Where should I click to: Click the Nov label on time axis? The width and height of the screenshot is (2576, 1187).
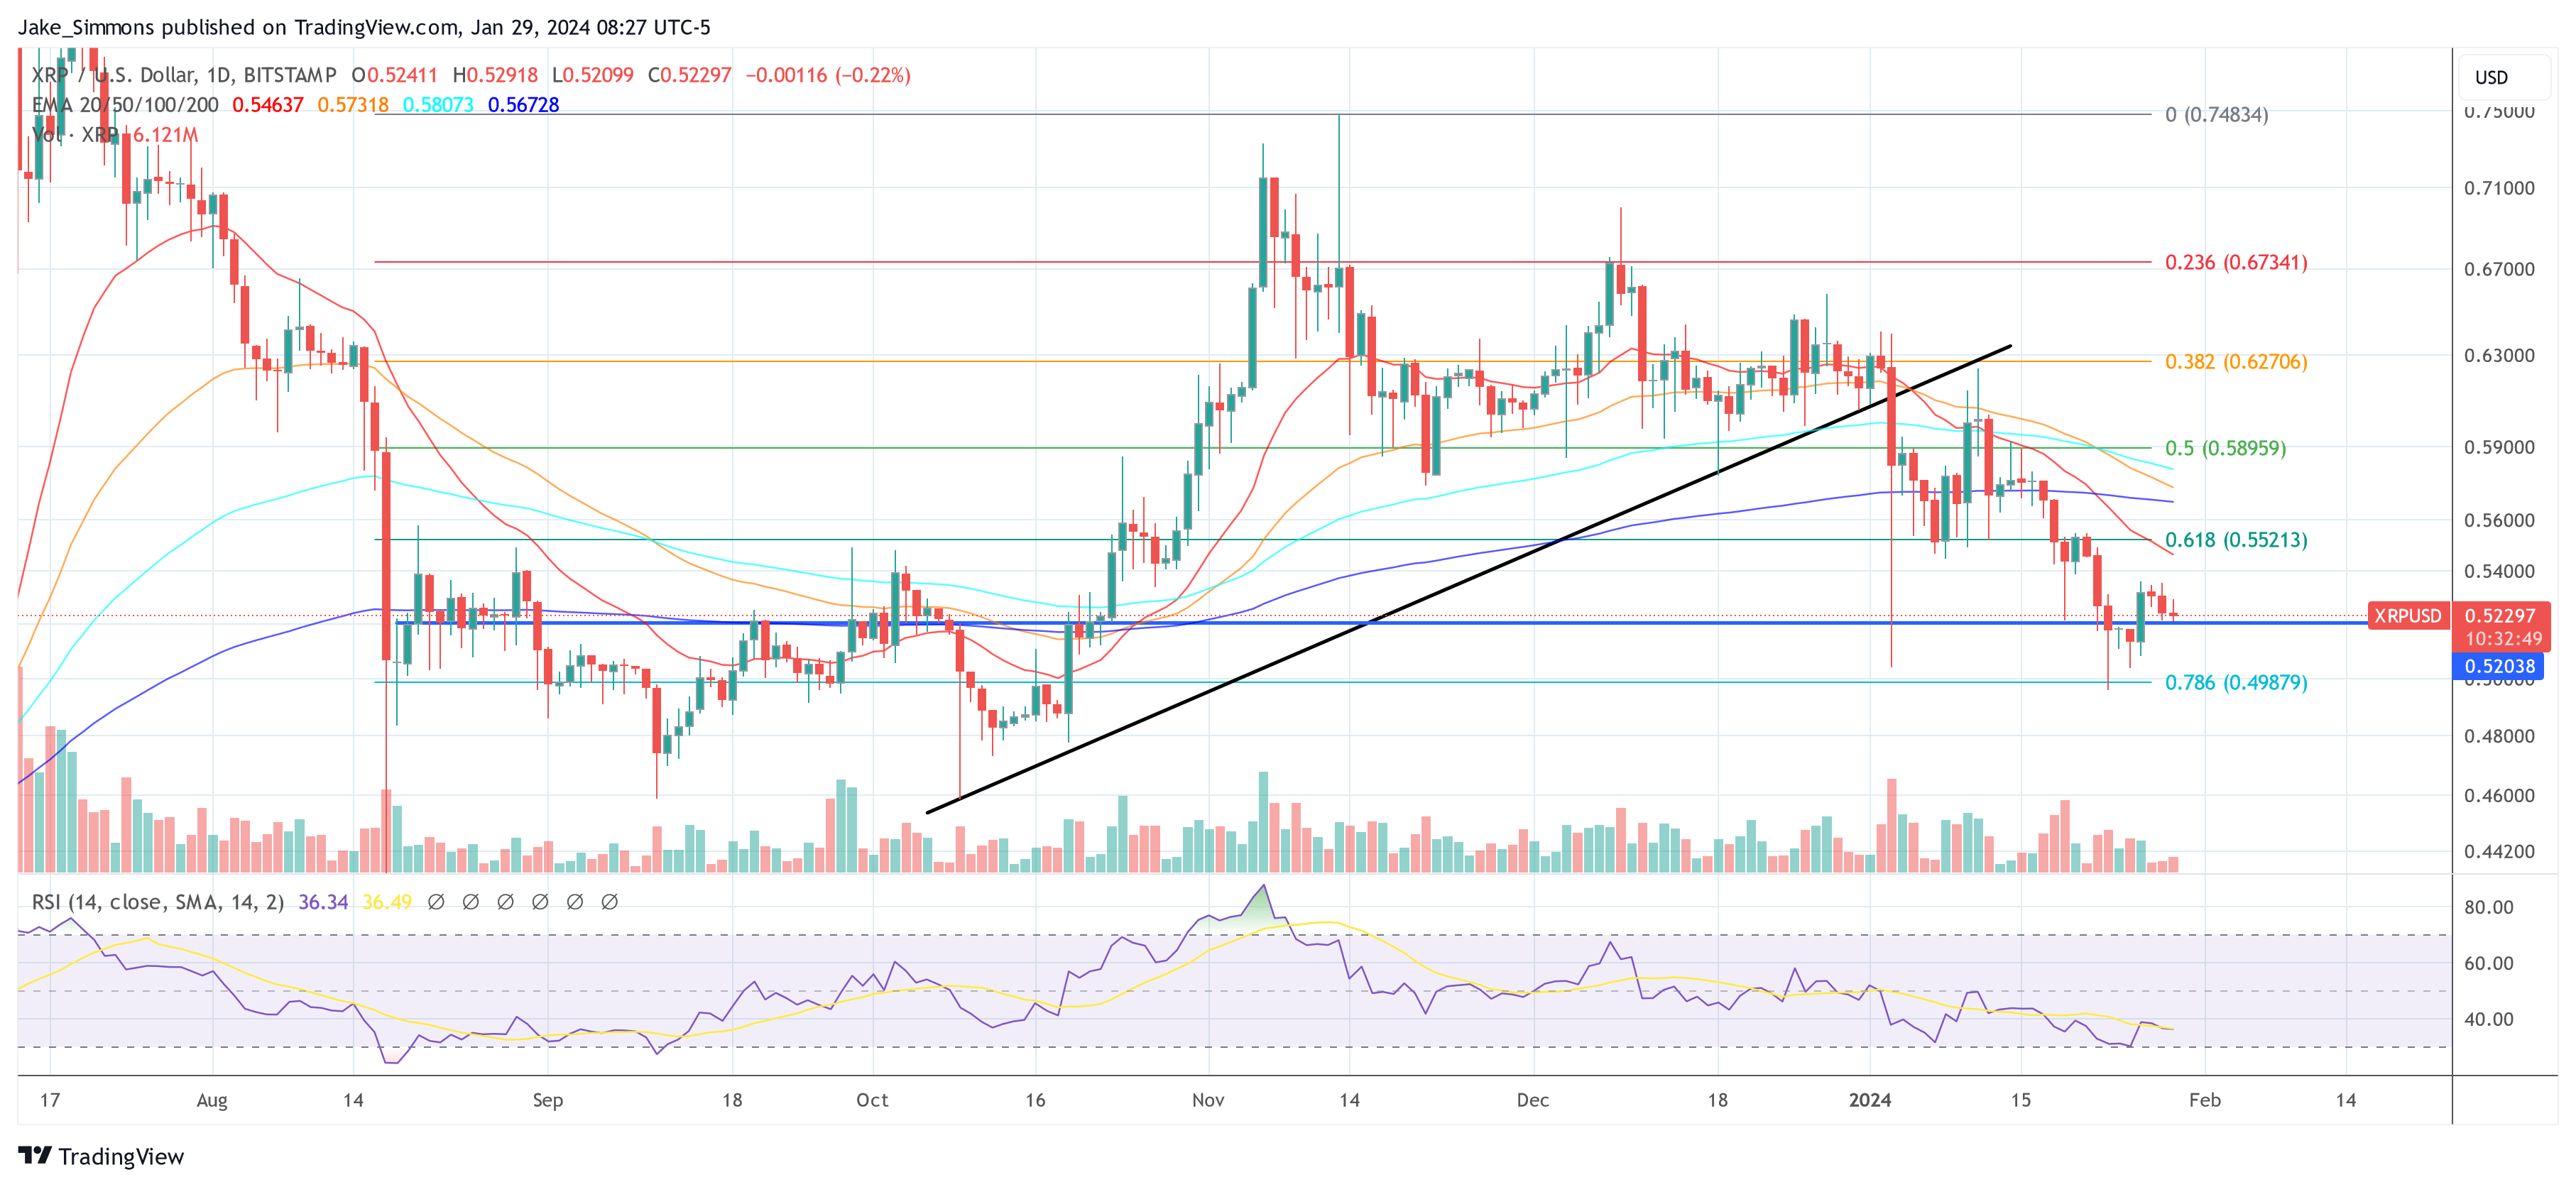1208,1100
